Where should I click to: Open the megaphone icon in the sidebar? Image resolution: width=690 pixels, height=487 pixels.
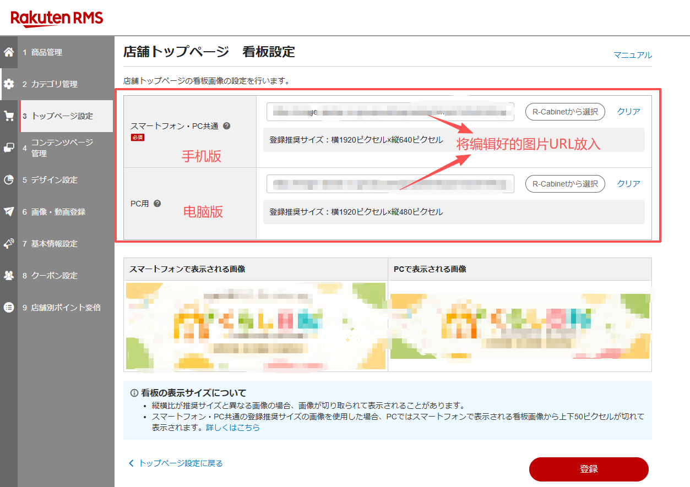pyautogui.click(x=9, y=244)
